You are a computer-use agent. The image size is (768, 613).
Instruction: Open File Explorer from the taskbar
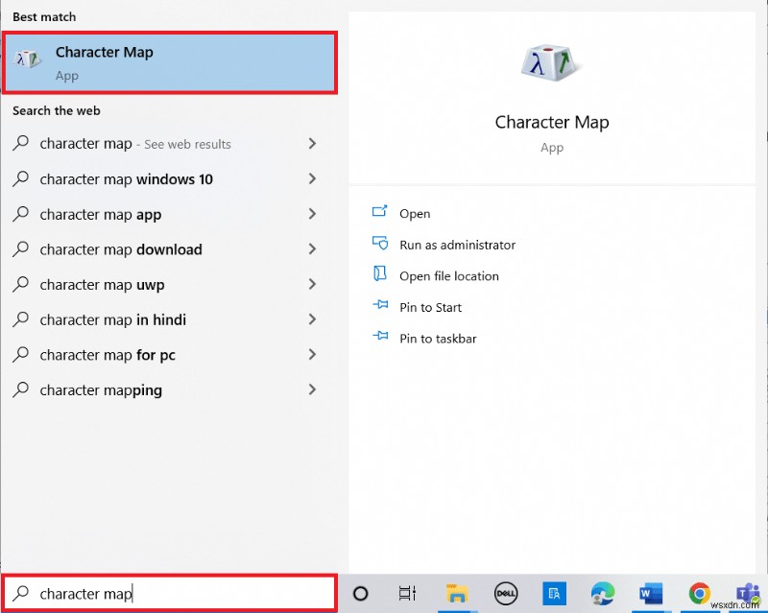coord(458,593)
